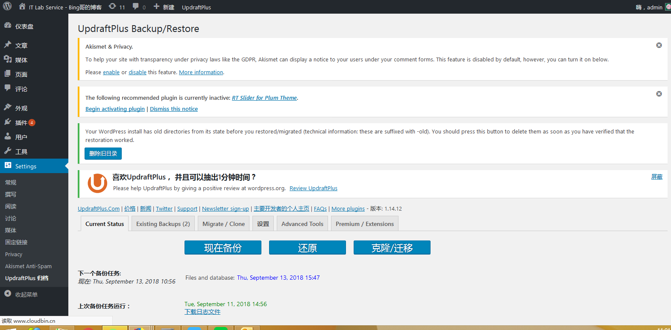Click the 下载日志文件 link

coord(202,312)
